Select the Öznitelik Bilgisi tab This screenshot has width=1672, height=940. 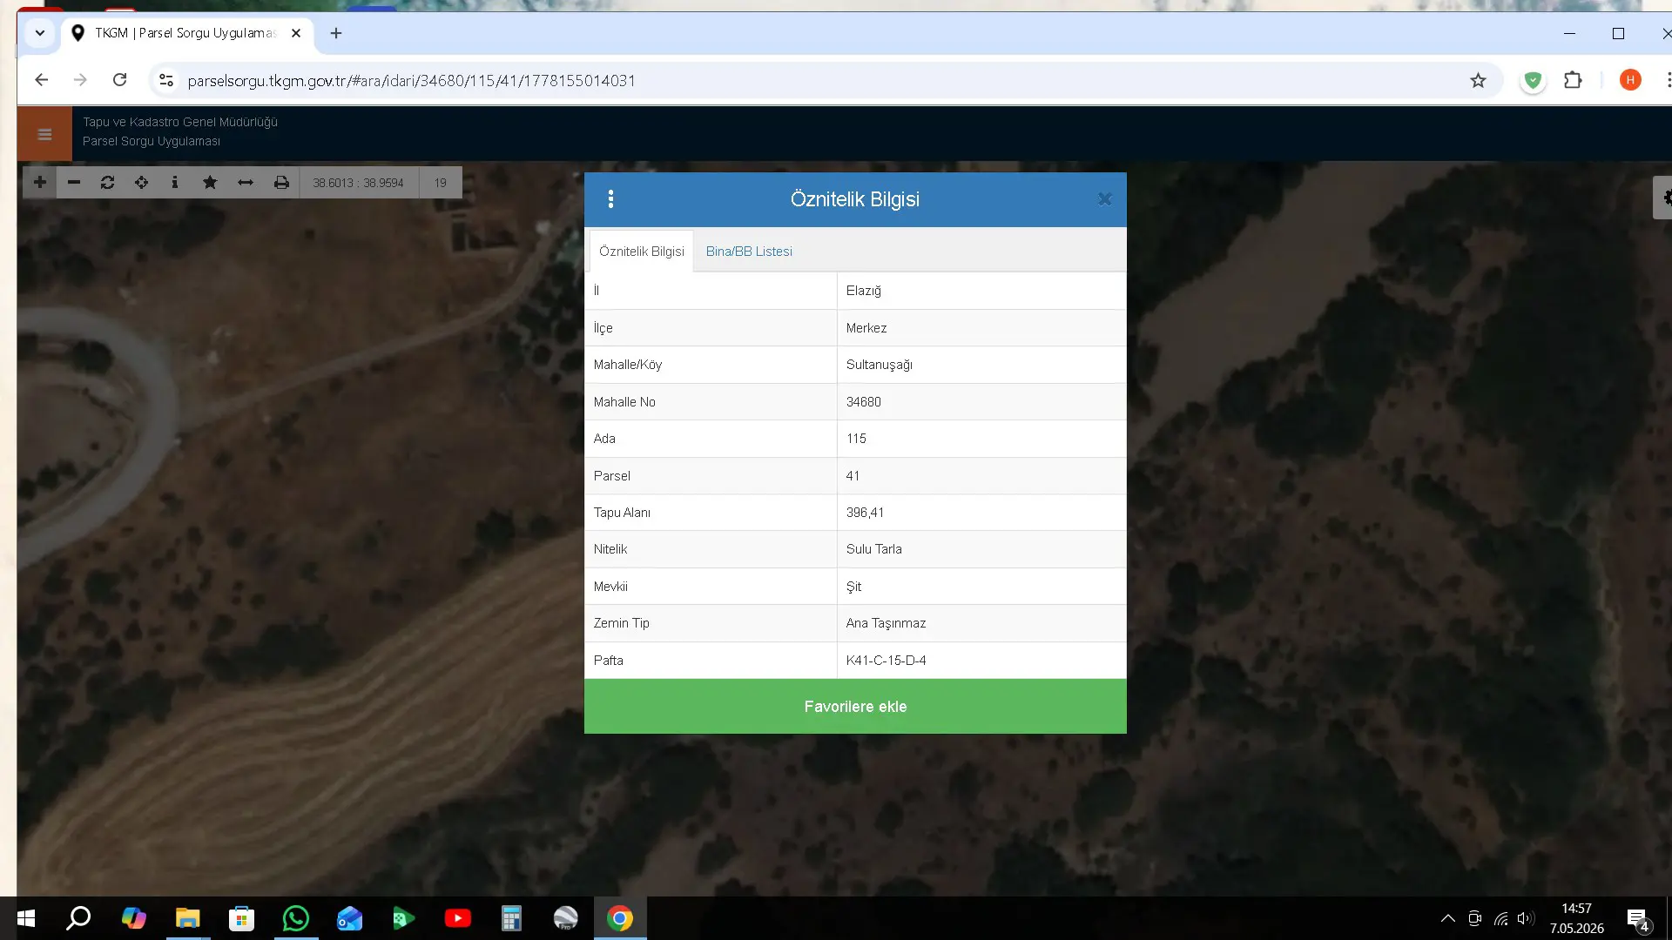tap(642, 252)
